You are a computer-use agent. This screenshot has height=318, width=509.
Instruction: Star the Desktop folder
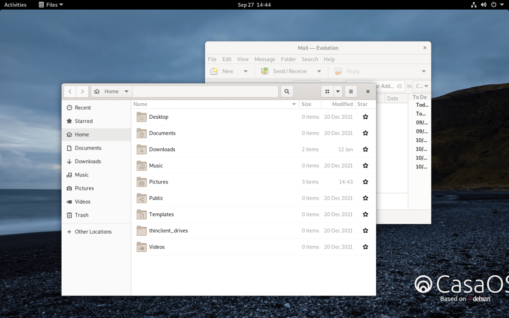pos(365,117)
